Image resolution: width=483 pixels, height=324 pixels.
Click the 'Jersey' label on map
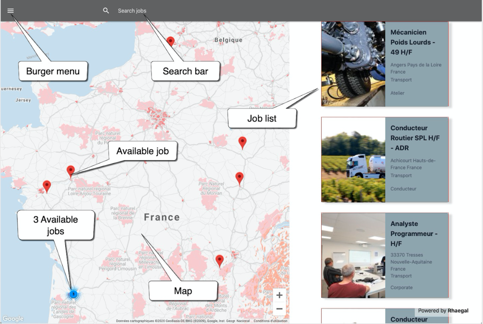point(23,100)
